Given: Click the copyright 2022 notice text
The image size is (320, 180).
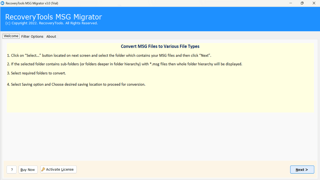Looking at the screenshot, I should pos(51,23).
